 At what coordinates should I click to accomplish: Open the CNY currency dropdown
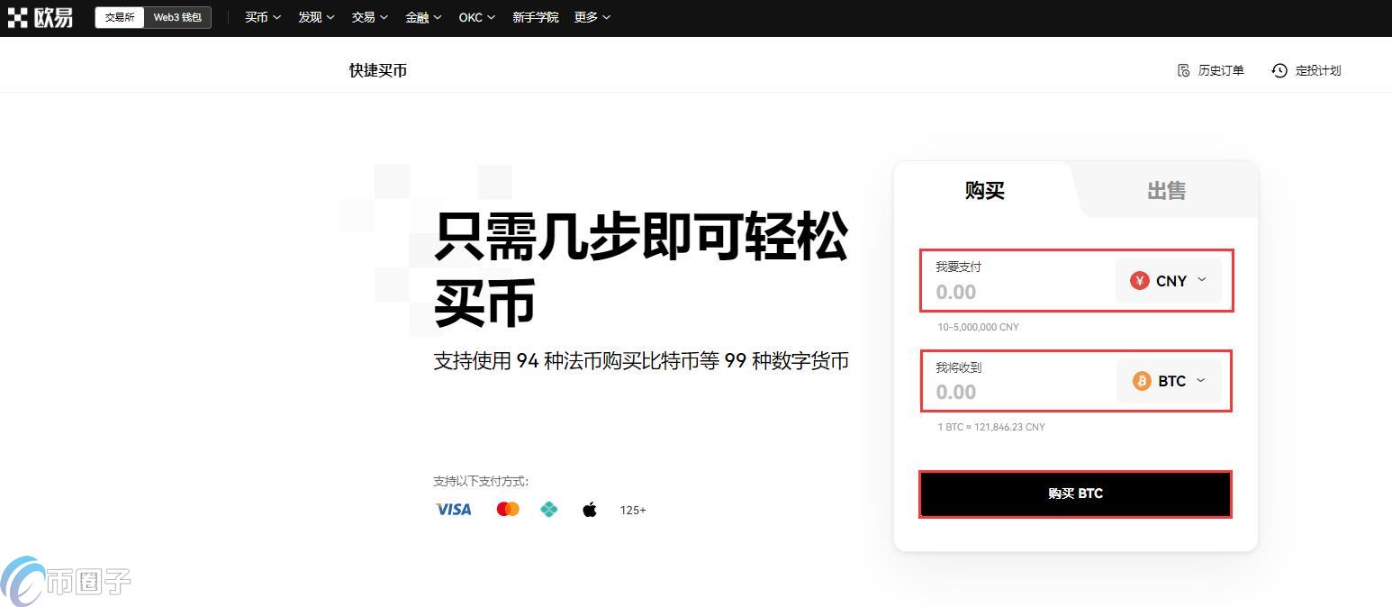click(x=1169, y=281)
